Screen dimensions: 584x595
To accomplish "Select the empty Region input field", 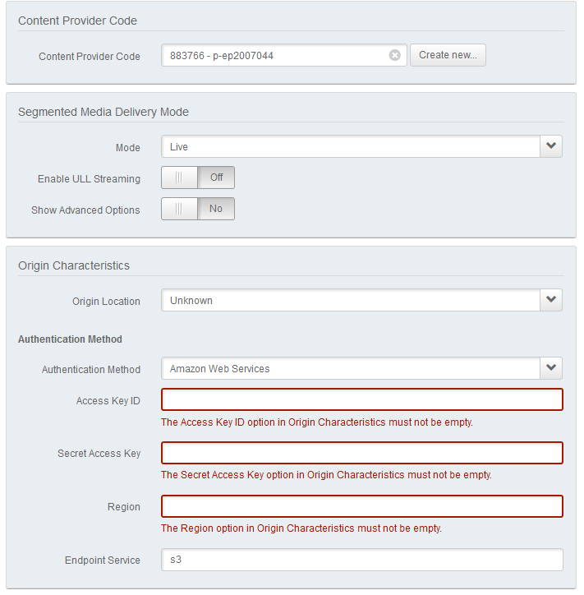I will (x=361, y=506).
